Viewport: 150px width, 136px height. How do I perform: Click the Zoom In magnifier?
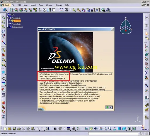105,129
